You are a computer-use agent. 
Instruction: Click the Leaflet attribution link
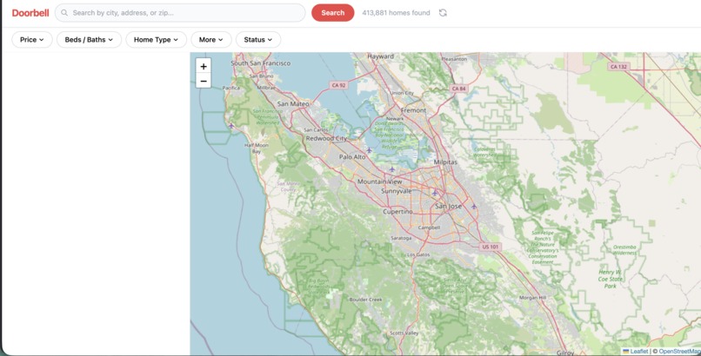click(639, 352)
